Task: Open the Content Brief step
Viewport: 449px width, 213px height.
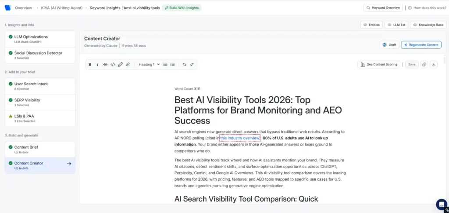Action: click(x=40, y=149)
